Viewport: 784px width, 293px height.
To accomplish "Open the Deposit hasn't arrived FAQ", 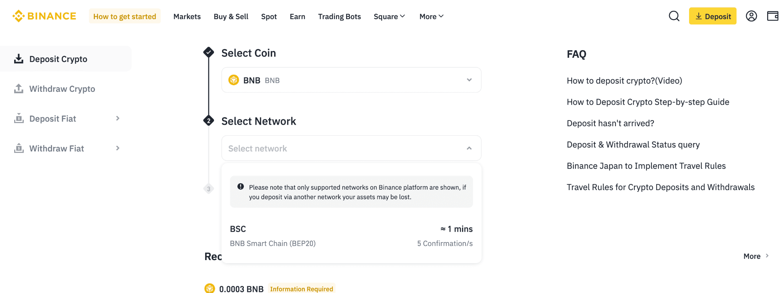I will click(610, 123).
